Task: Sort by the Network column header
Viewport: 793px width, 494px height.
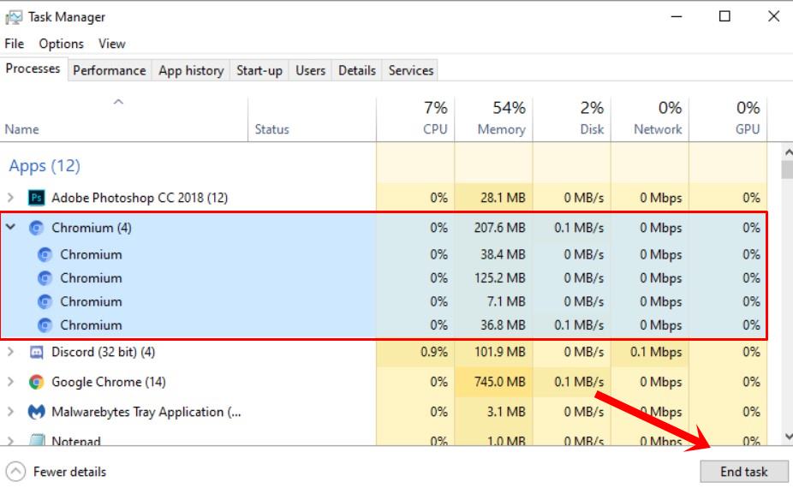Action: [x=650, y=119]
